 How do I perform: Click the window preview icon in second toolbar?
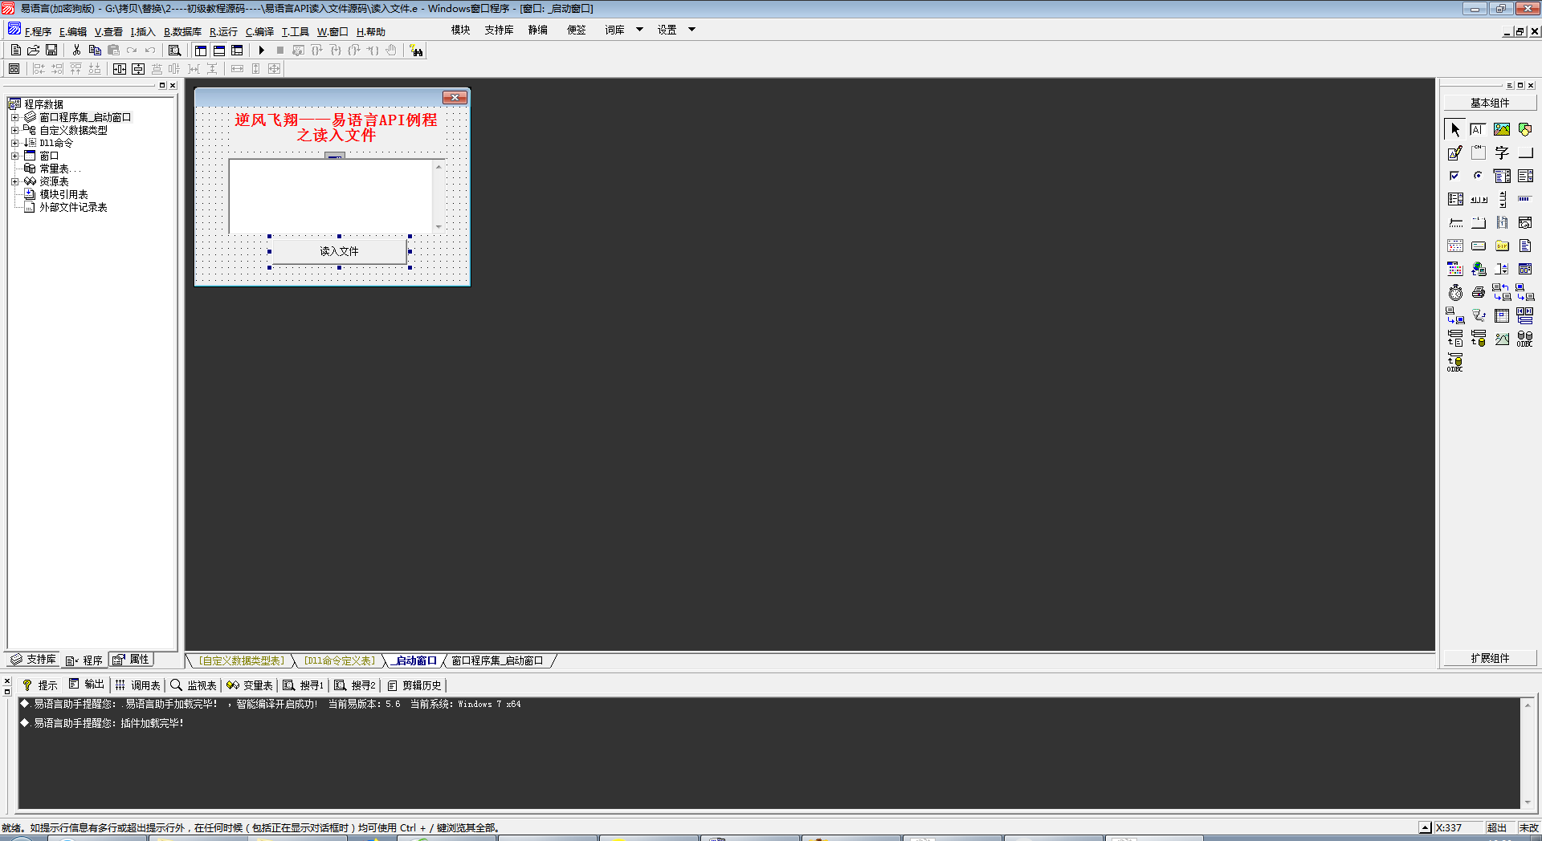point(14,69)
